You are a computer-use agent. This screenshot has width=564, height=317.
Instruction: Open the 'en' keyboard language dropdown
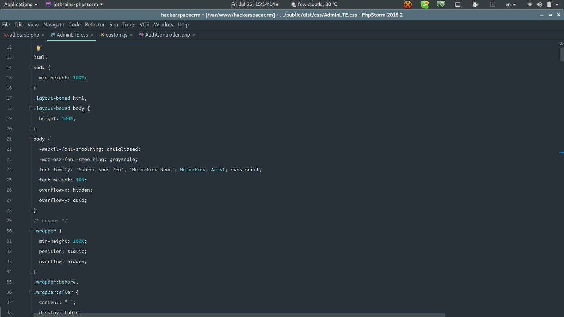510,5
